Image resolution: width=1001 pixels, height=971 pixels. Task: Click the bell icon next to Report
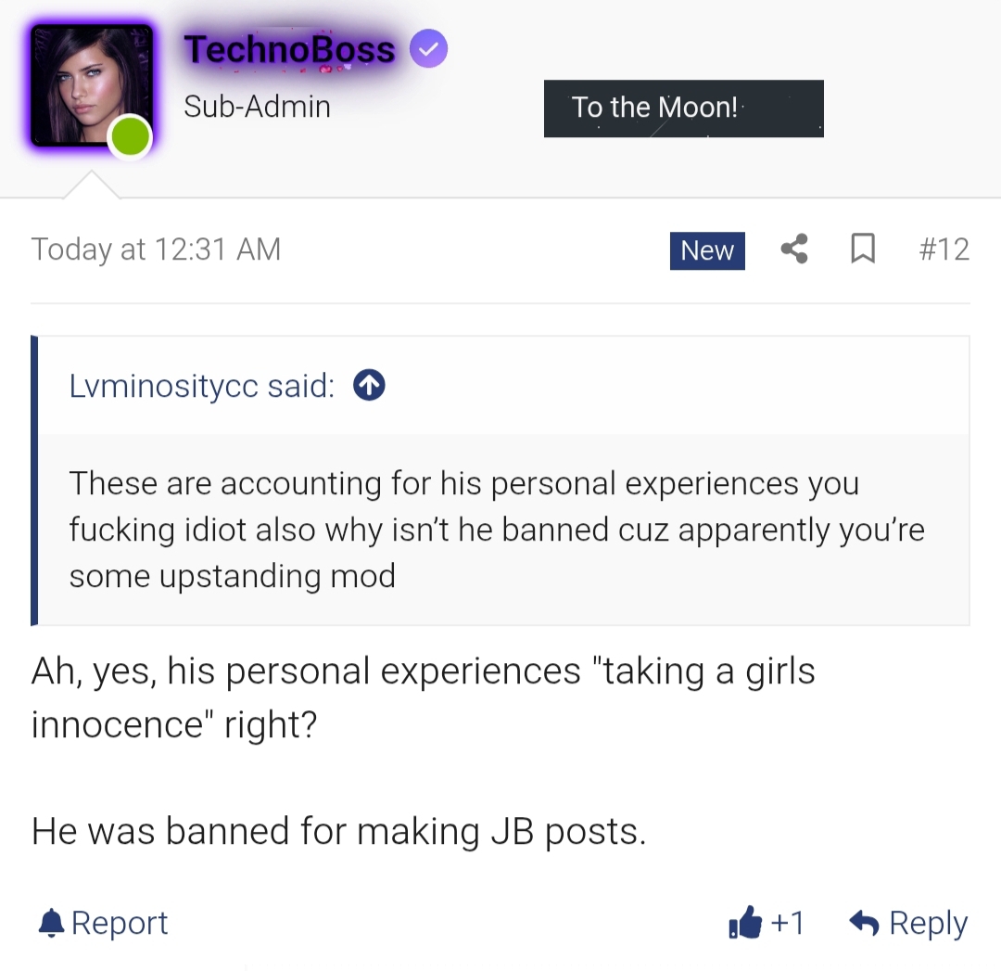(52, 923)
